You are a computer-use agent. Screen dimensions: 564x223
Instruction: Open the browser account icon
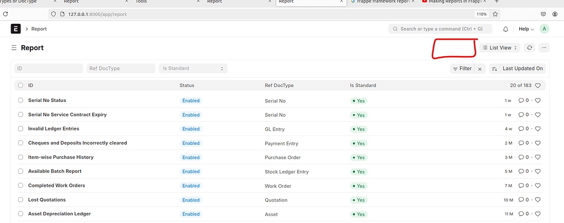coord(555,14)
